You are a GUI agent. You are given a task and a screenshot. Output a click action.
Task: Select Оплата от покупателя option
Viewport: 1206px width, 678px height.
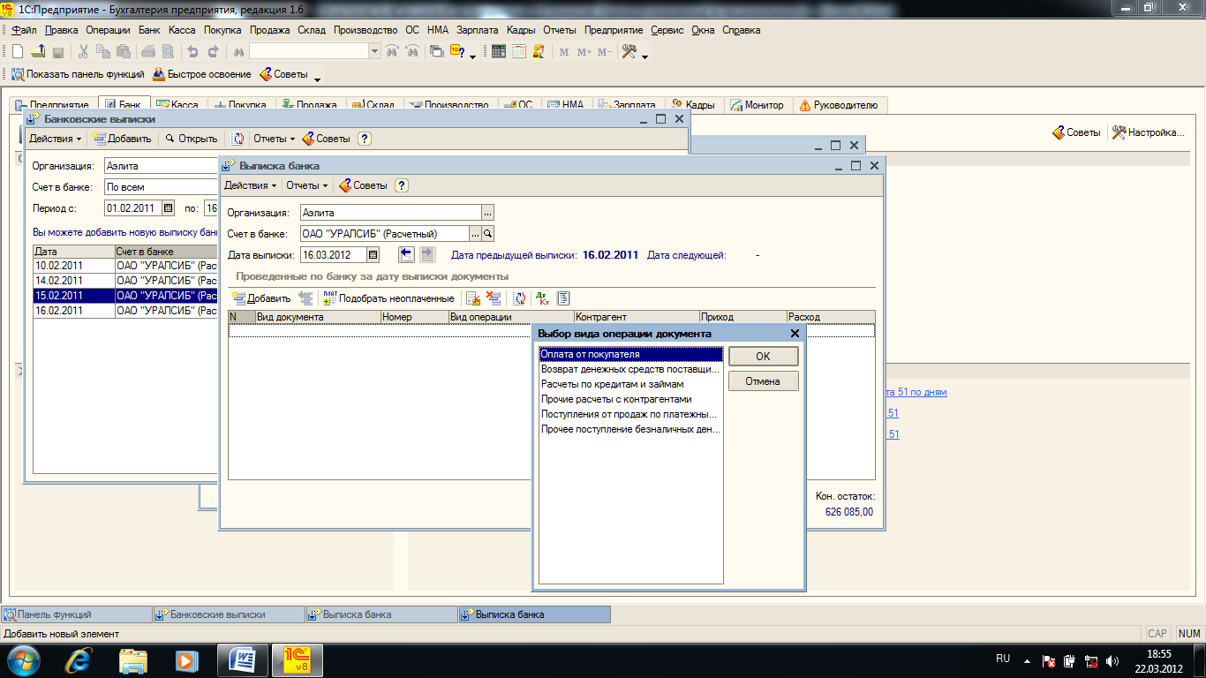point(630,354)
